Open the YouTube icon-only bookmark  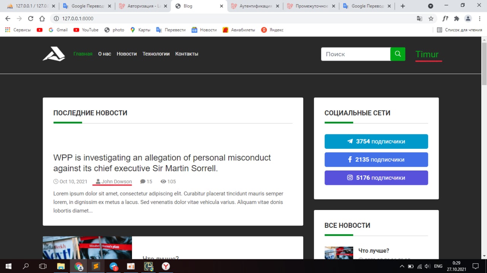click(x=40, y=30)
